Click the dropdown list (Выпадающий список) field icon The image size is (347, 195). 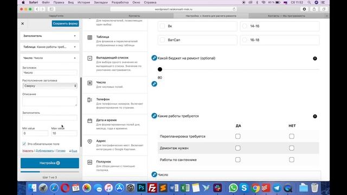click(x=89, y=58)
